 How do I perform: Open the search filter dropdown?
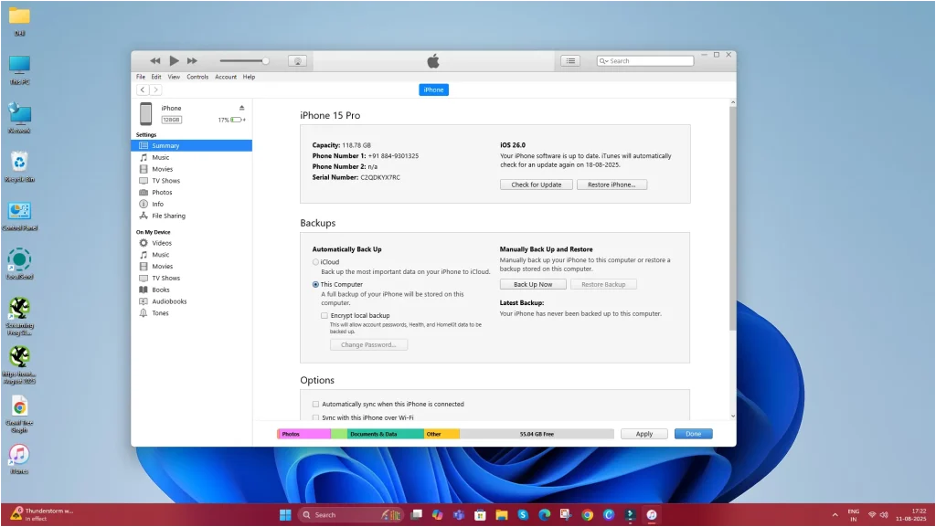tap(602, 60)
